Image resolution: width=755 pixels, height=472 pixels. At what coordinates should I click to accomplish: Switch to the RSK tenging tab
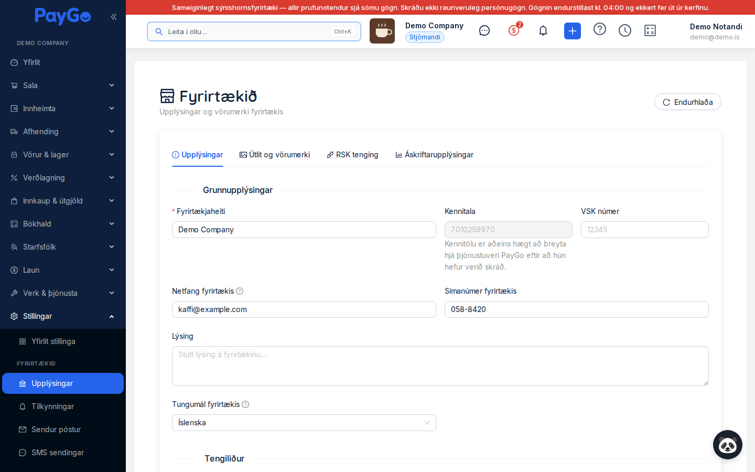click(352, 155)
